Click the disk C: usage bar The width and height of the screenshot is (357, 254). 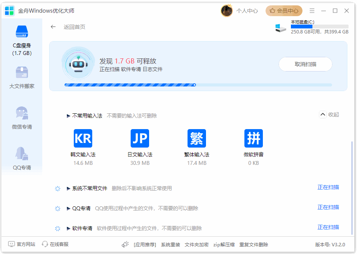(320, 27)
